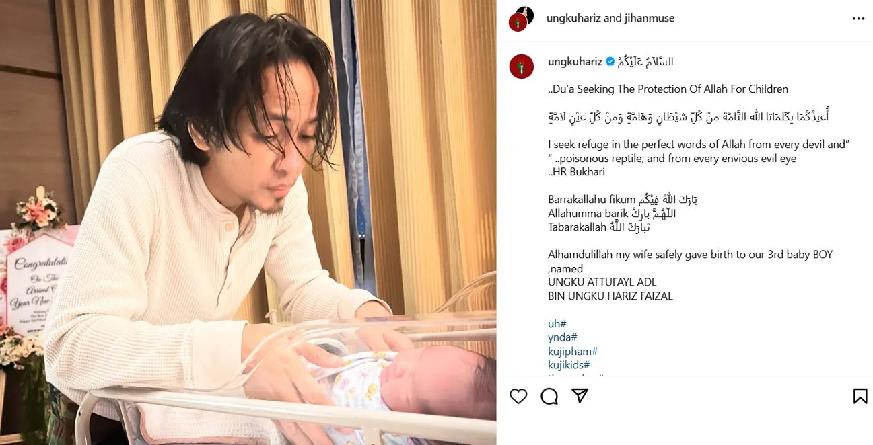The height and width of the screenshot is (445, 873).
Task: Click the verified badge next to ungkuhariz
Action: pos(610,62)
